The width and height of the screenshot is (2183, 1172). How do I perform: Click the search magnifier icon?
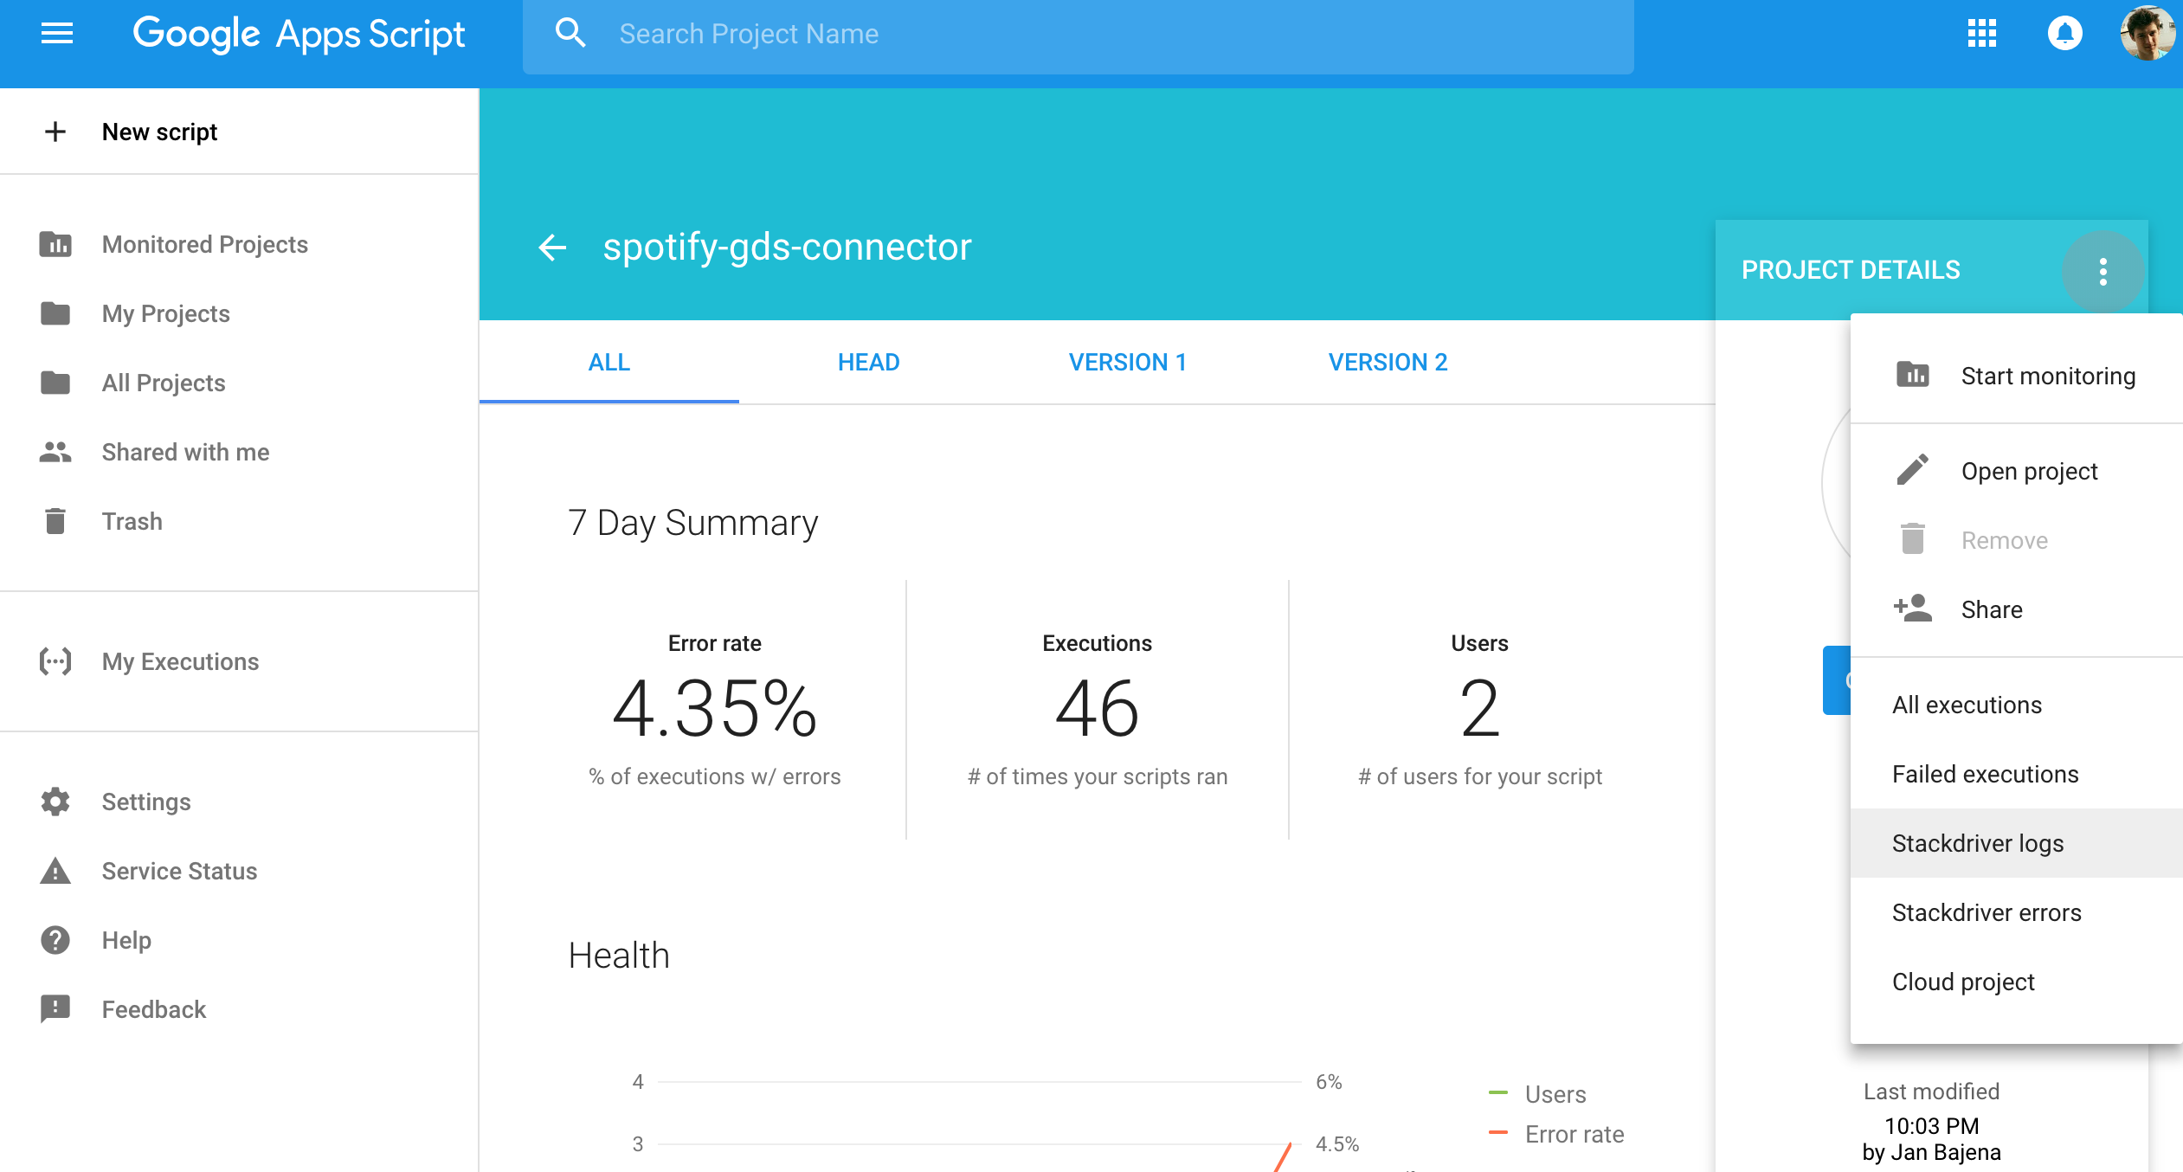[x=570, y=34]
